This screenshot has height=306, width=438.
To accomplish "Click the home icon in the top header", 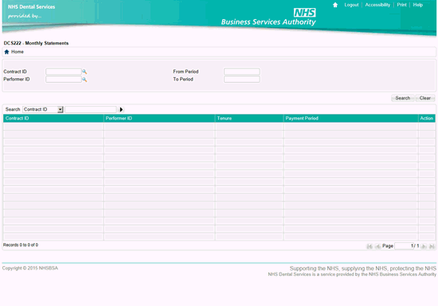I will pos(335,5).
